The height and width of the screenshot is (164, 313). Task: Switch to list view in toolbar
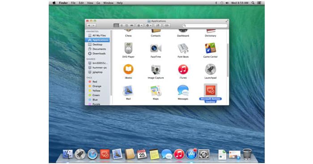[x=121, y=25]
